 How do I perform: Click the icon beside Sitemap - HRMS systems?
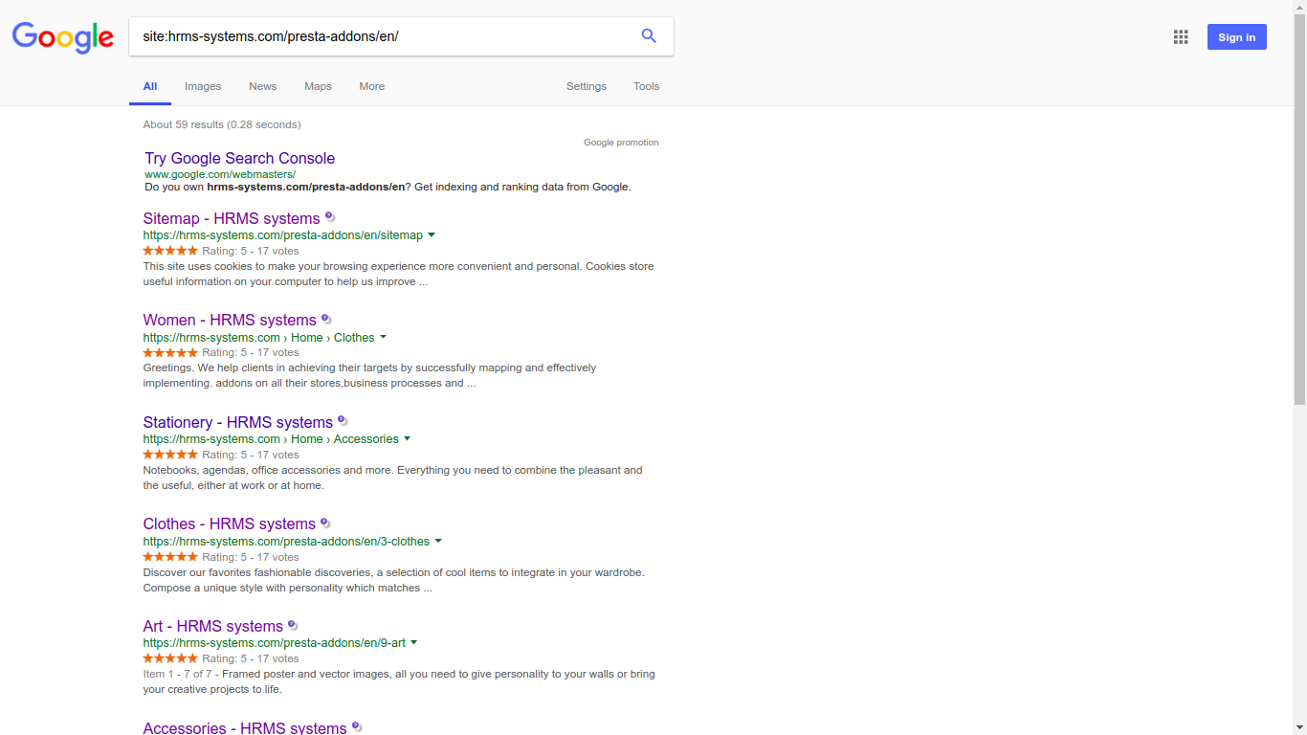(x=330, y=217)
